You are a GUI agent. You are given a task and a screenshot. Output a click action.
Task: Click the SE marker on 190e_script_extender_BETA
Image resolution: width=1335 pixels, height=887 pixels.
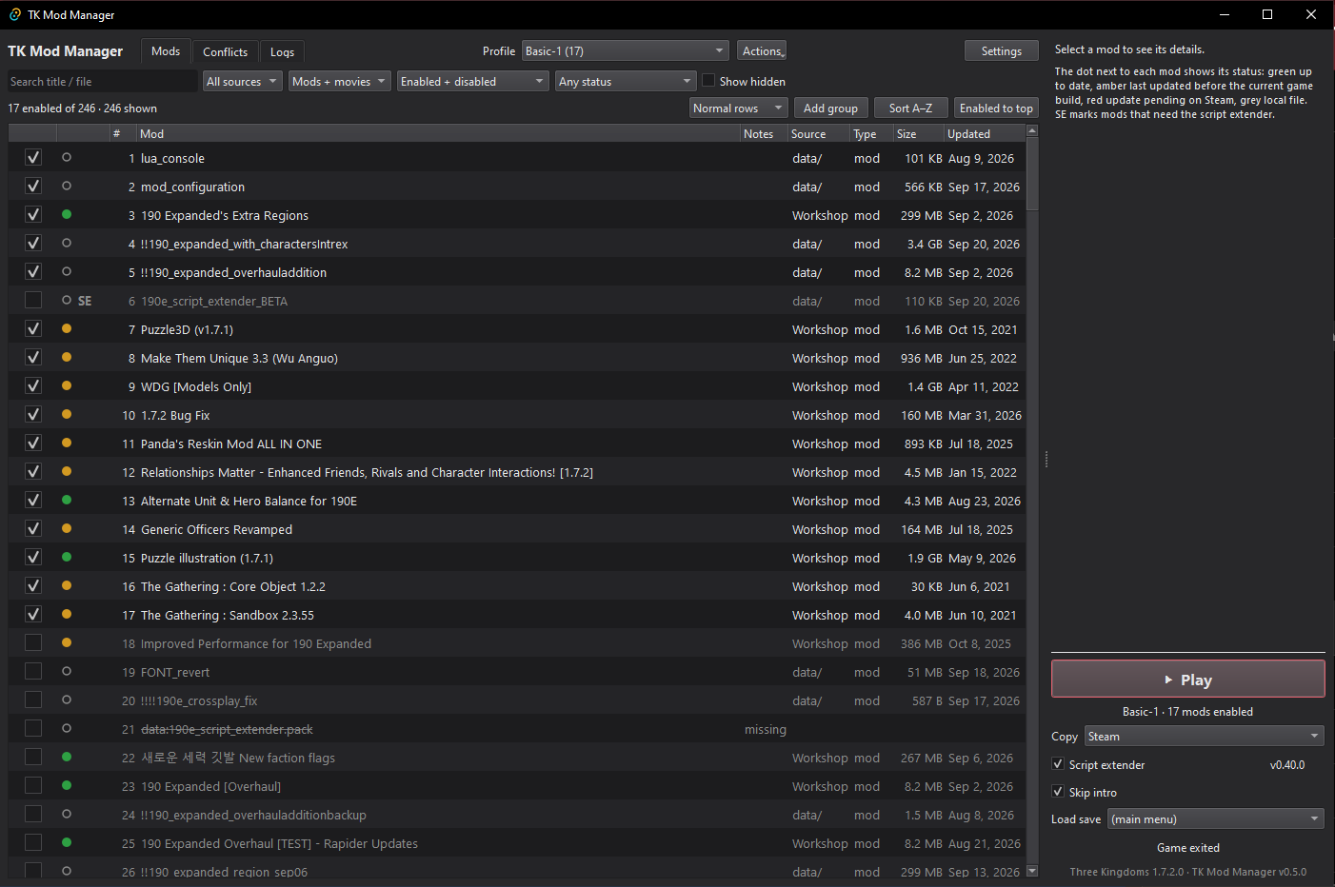(x=85, y=301)
